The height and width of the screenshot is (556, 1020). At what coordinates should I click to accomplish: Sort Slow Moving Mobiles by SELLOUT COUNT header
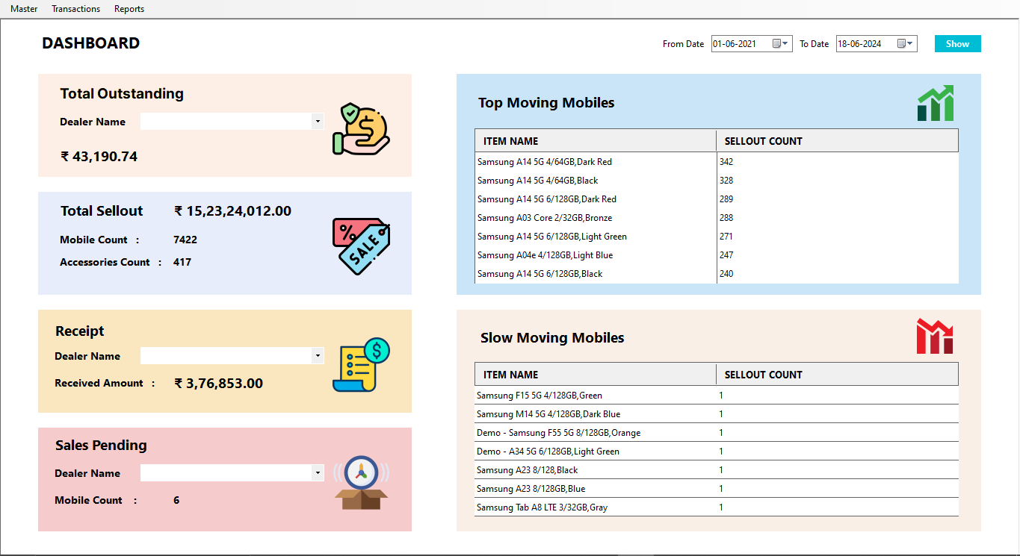[x=837, y=375]
